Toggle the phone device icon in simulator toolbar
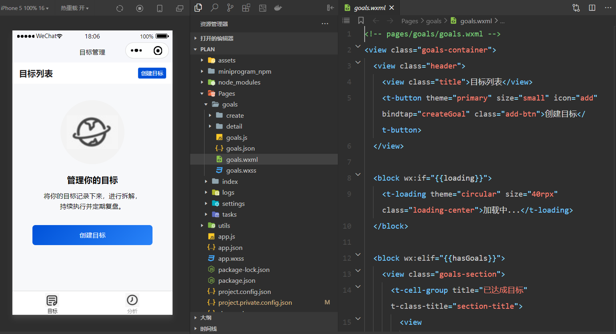This screenshot has width=616, height=334. point(160,8)
